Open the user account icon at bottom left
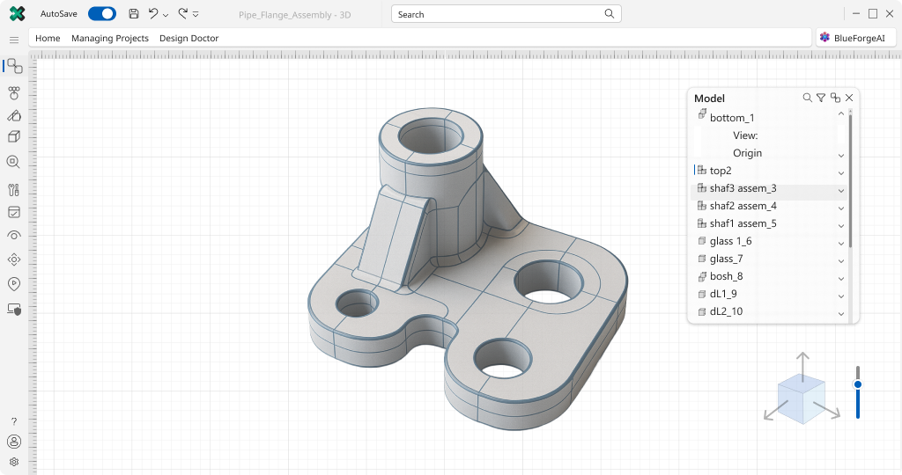902x475 pixels. coord(14,442)
